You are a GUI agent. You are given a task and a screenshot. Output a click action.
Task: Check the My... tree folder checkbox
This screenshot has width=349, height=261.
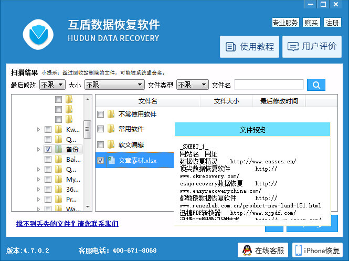[48, 179]
